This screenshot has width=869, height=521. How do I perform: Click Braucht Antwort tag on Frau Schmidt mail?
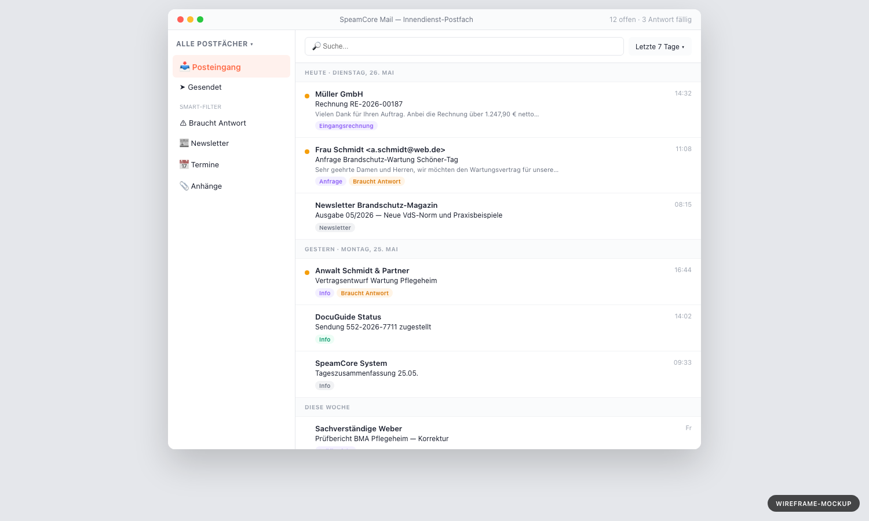pos(377,181)
